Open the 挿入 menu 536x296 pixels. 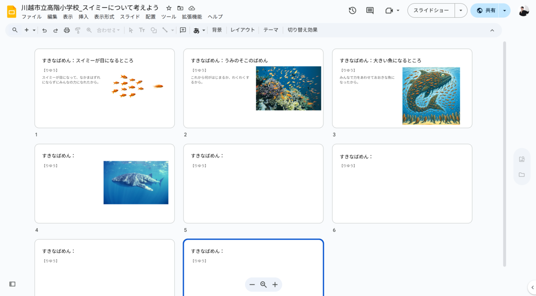pos(84,17)
